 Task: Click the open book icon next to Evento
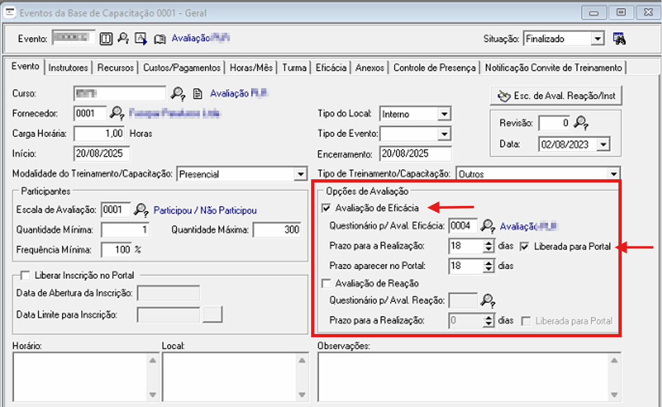[x=159, y=39]
